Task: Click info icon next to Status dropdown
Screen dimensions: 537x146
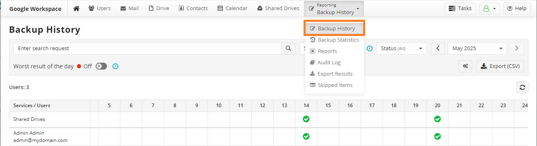Action: click(x=370, y=48)
